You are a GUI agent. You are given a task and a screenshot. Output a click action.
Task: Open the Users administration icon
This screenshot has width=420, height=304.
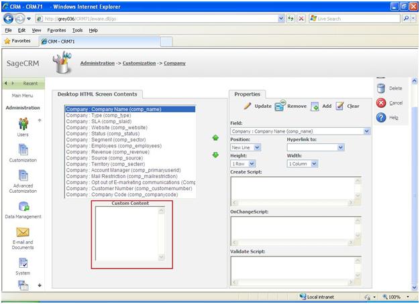[23, 124]
